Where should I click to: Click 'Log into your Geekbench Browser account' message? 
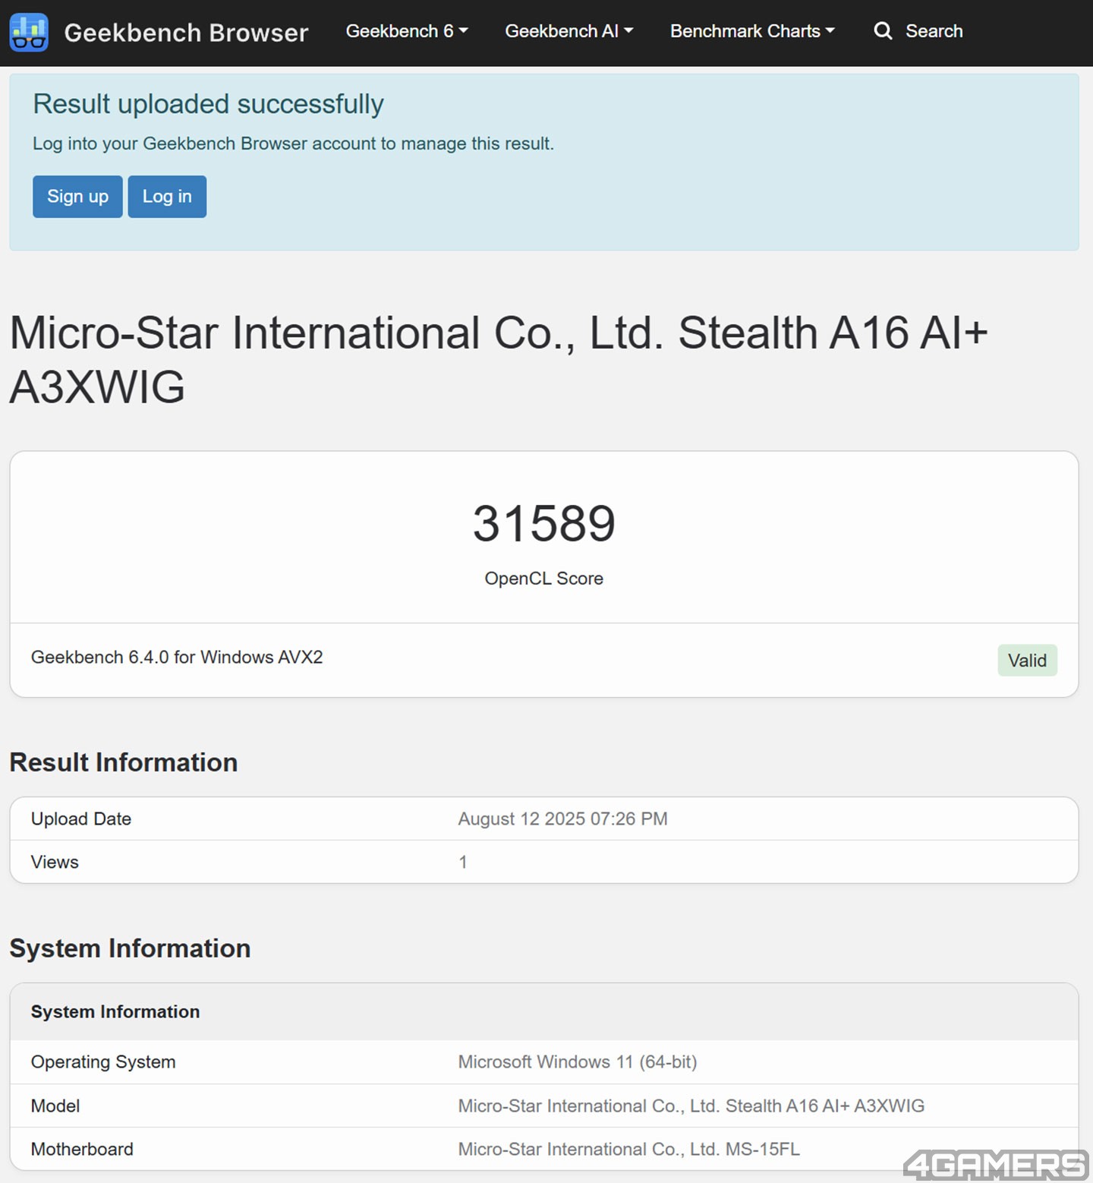click(293, 144)
